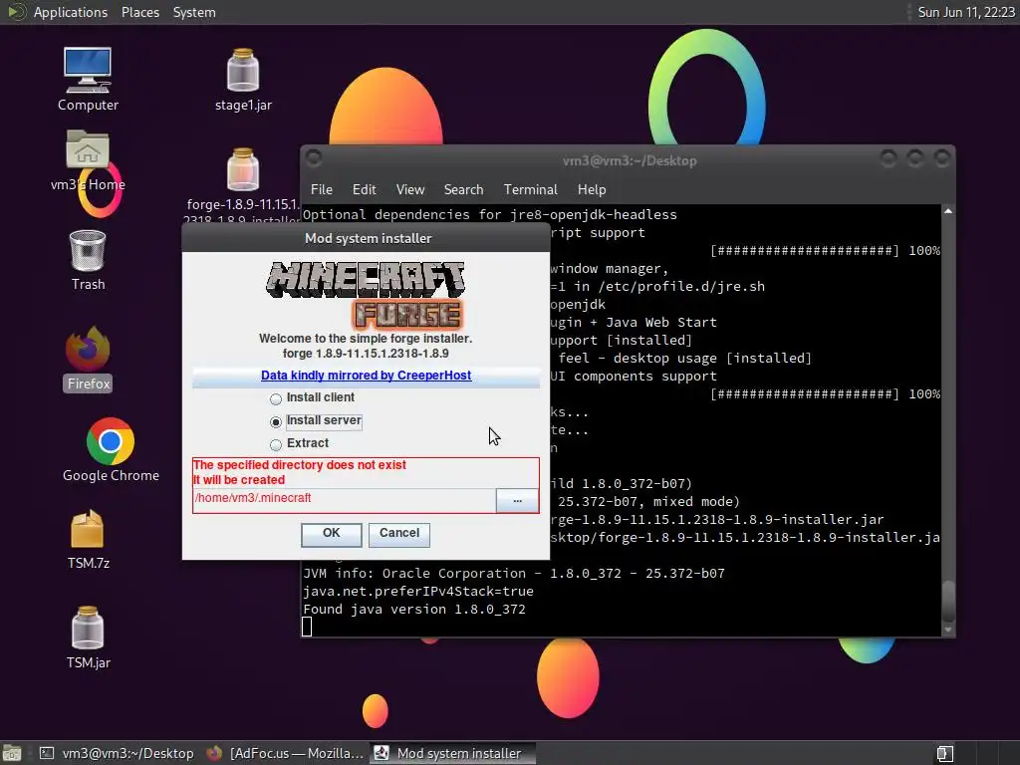Open the System menu in top panel
This screenshot has width=1020, height=765.
(194, 12)
